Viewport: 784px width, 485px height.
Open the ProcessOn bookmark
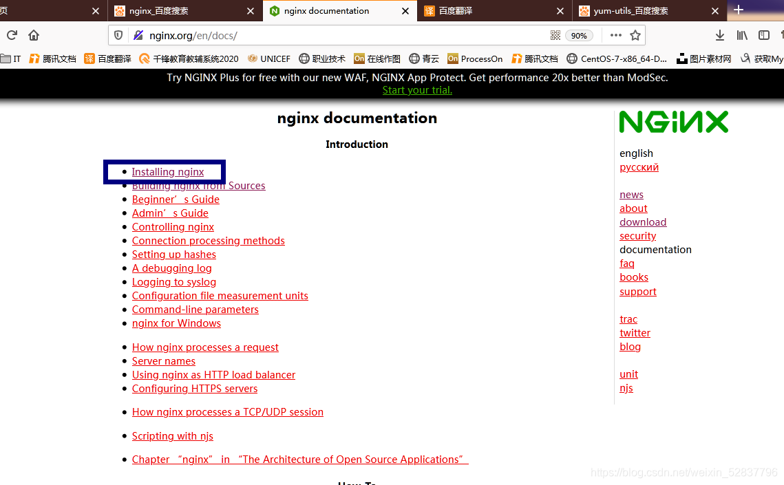point(475,59)
